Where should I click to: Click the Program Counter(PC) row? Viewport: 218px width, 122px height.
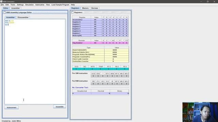[100, 57]
